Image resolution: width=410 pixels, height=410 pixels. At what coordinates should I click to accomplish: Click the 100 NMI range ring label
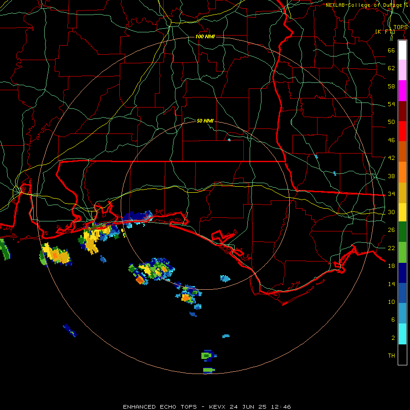coord(205,36)
